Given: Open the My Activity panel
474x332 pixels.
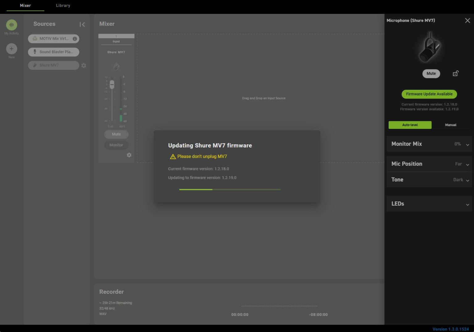Looking at the screenshot, I should 11,25.
